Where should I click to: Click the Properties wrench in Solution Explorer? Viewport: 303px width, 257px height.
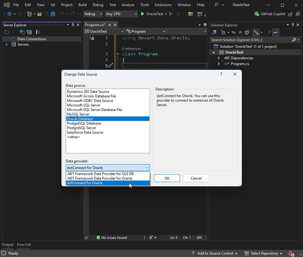pos(270,32)
